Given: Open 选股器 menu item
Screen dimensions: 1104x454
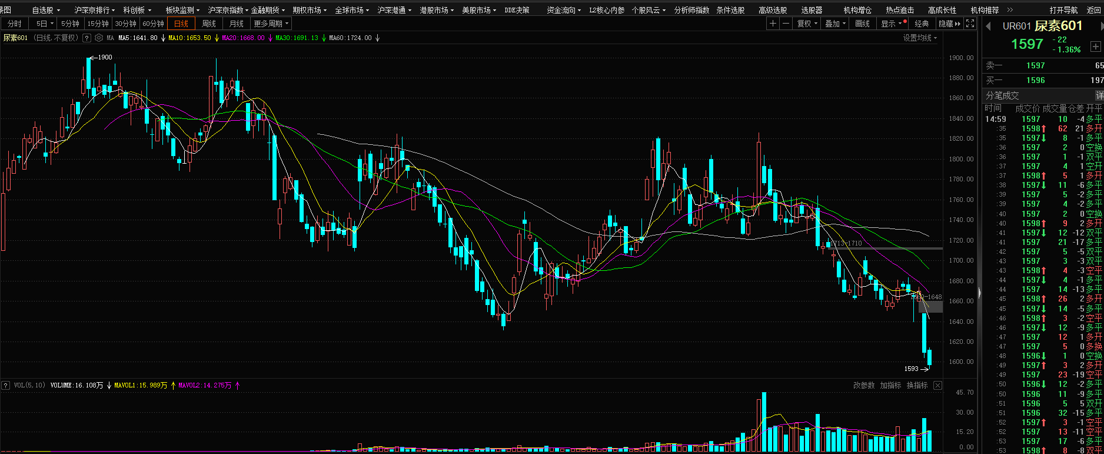Looking at the screenshot, I should click(x=812, y=10).
